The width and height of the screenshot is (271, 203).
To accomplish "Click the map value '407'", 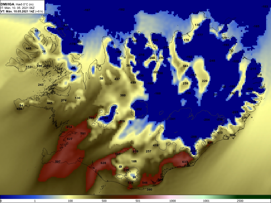I will (55, 85).
